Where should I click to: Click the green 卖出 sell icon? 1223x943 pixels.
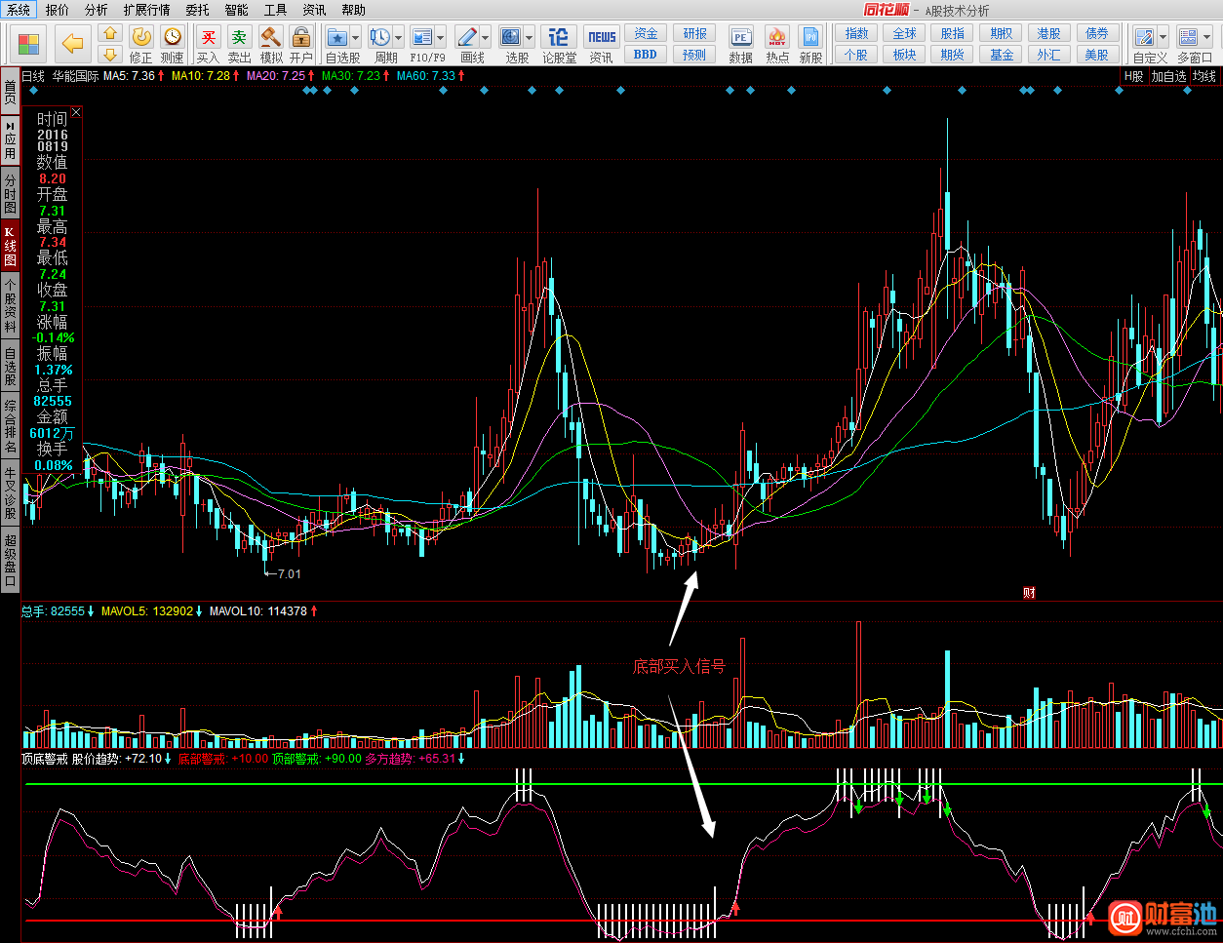pyautogui.click(x=239, y=36)
